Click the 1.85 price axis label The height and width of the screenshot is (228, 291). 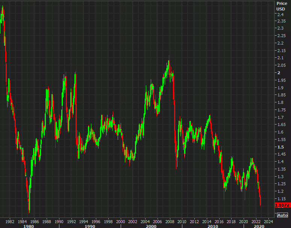pos(282,95)
